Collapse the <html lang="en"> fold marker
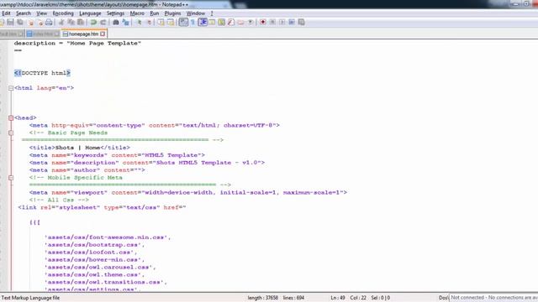Viewport: 538px width, 302px height. coord(11,88)
